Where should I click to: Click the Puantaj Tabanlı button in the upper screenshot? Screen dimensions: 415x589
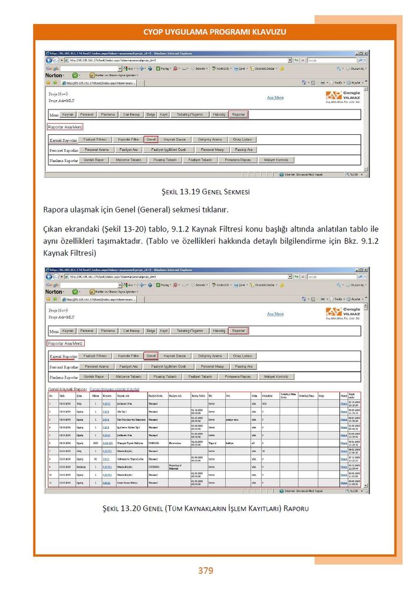click(165, 160)
